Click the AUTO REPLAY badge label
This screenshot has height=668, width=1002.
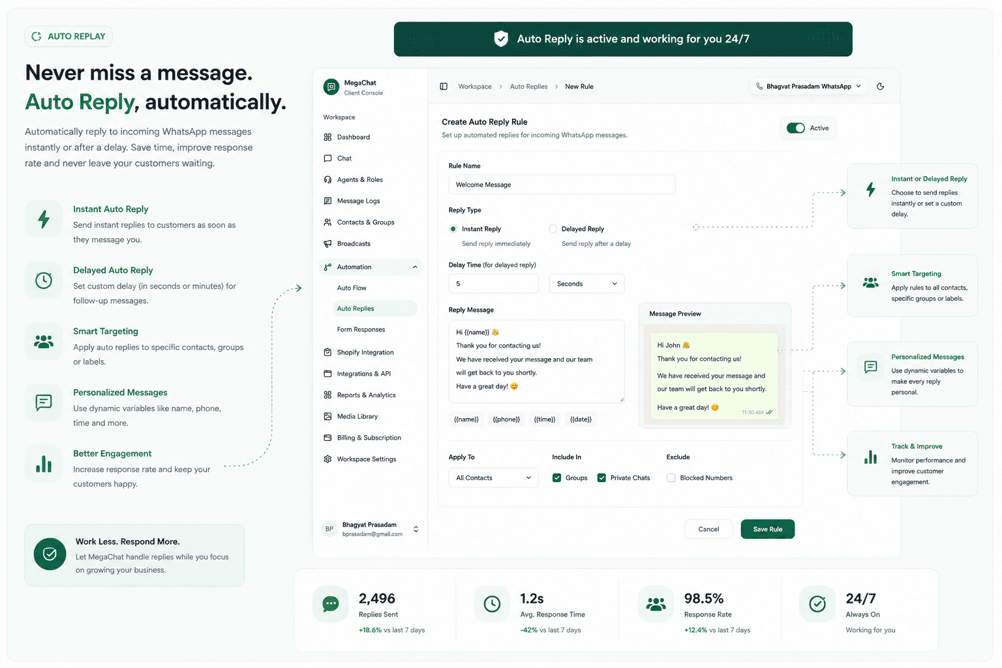click(68, 37)
